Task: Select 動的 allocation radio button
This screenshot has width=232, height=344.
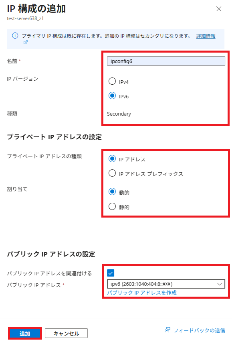Action: point(112,192)
